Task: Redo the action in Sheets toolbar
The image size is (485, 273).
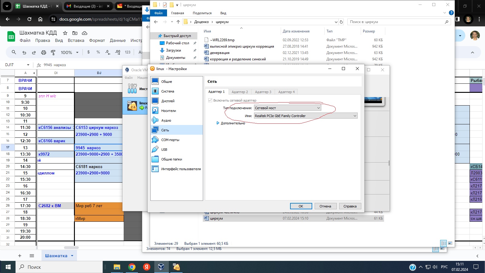Action: point(34,52)
